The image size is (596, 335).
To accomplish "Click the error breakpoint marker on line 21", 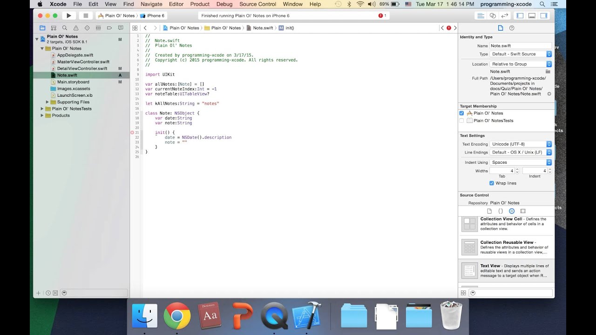I will pyautogui.click(x=132, y=133).
